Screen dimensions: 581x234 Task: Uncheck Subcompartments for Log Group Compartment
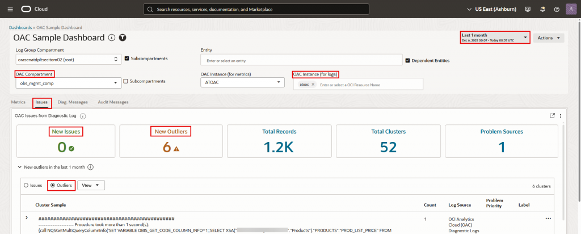[127, 58]
